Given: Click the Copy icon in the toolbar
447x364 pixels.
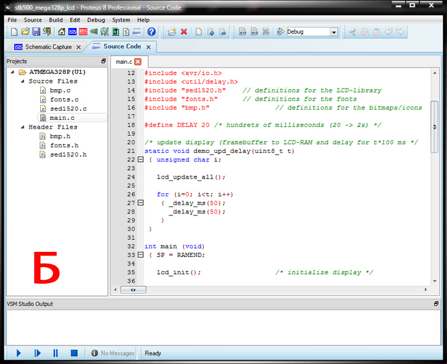Looking at the screenshot, I should 365,32.
